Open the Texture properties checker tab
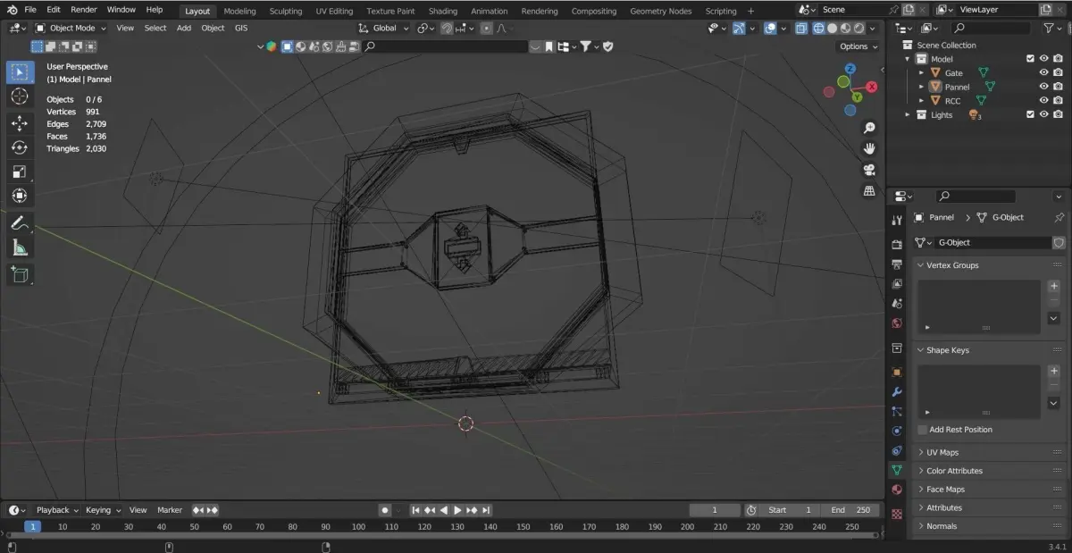Viewport: 1072px width, 553px height. point(897,514)
